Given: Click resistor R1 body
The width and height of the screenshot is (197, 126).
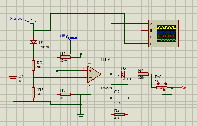Looking at the screenshot, I should coord(65,57).
